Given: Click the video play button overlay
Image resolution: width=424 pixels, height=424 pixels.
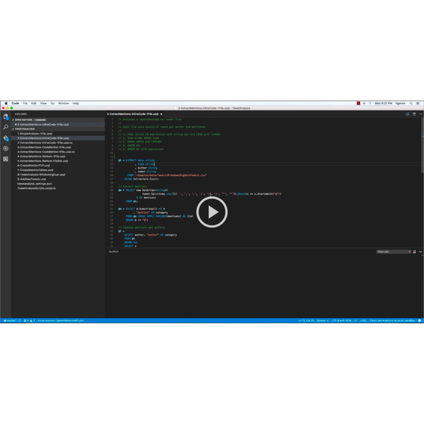Looking at the screenshot, I should 212,212.
